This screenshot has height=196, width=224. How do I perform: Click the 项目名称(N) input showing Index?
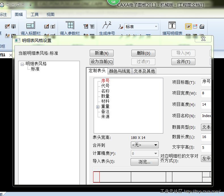point(206,116)
